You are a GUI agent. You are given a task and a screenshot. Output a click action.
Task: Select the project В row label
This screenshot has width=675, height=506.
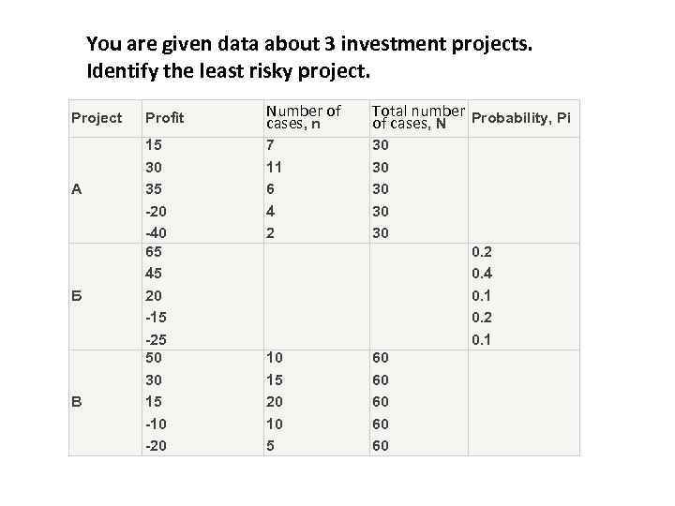point(77,402)
